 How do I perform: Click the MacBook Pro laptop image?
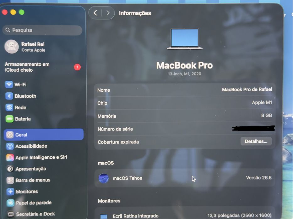point(185,39)
